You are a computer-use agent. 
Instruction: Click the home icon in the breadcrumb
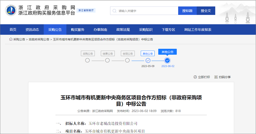(x=11, y=39)
